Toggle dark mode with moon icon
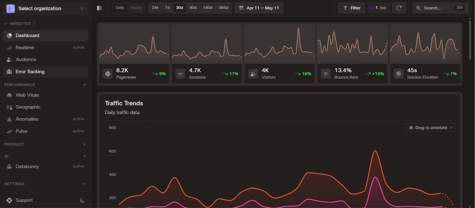This screenshot has width=475, height=208. (82, 200)
